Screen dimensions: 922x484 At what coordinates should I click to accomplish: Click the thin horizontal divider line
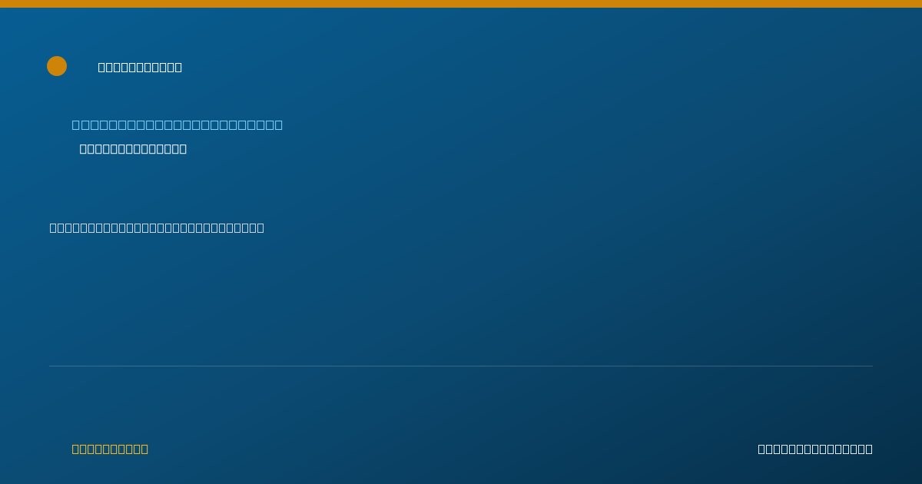pyautogui.click(x=461, y=366)
